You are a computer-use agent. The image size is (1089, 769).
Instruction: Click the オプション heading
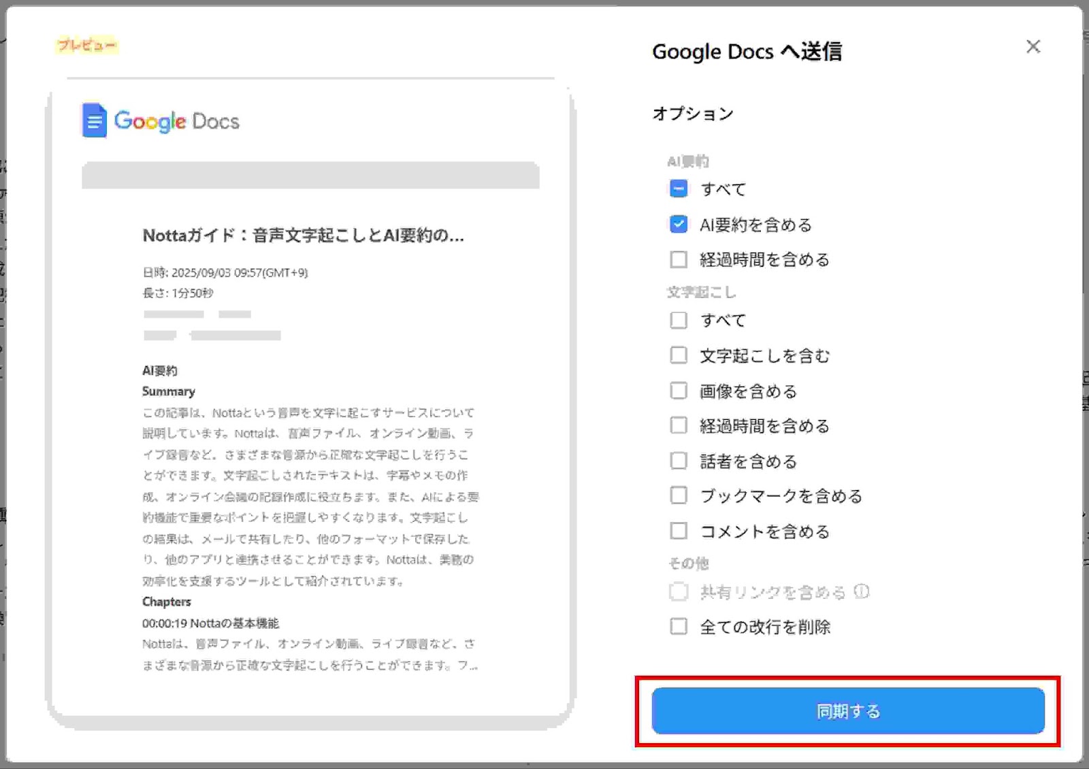click(693, 113)
